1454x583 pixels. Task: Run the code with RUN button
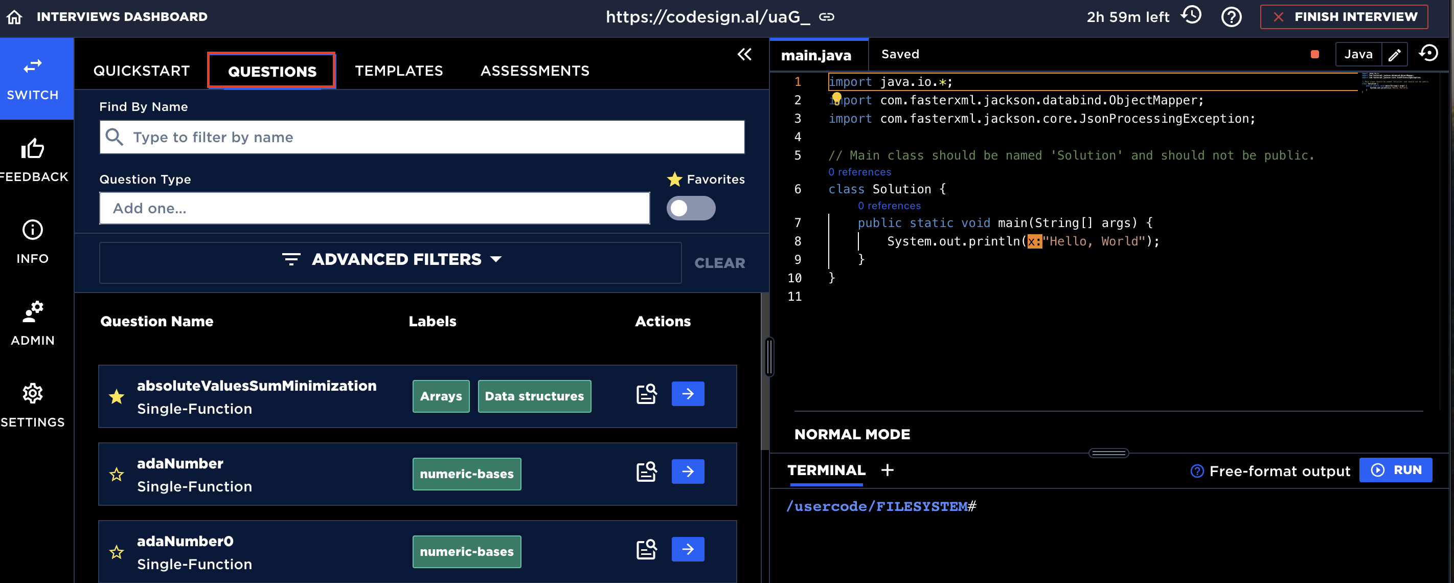click(x=1395, y=470)
